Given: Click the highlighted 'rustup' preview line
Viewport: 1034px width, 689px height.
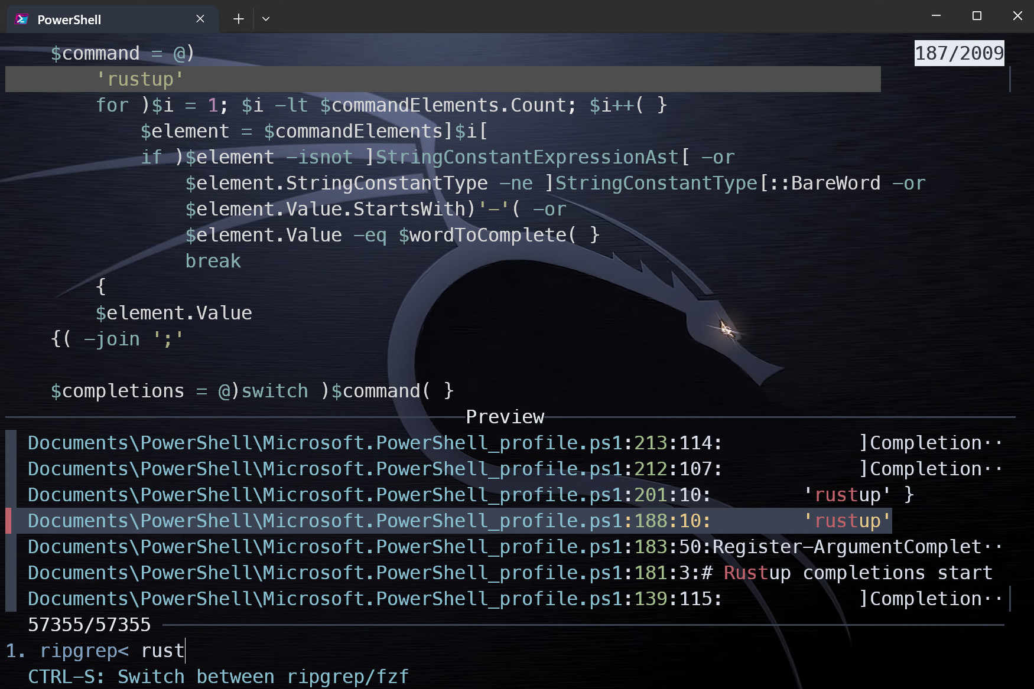Looking at the screenshot, I should tap(443, 79).
